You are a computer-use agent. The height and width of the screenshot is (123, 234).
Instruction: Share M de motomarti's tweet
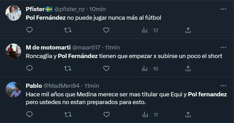coord(188,68)
